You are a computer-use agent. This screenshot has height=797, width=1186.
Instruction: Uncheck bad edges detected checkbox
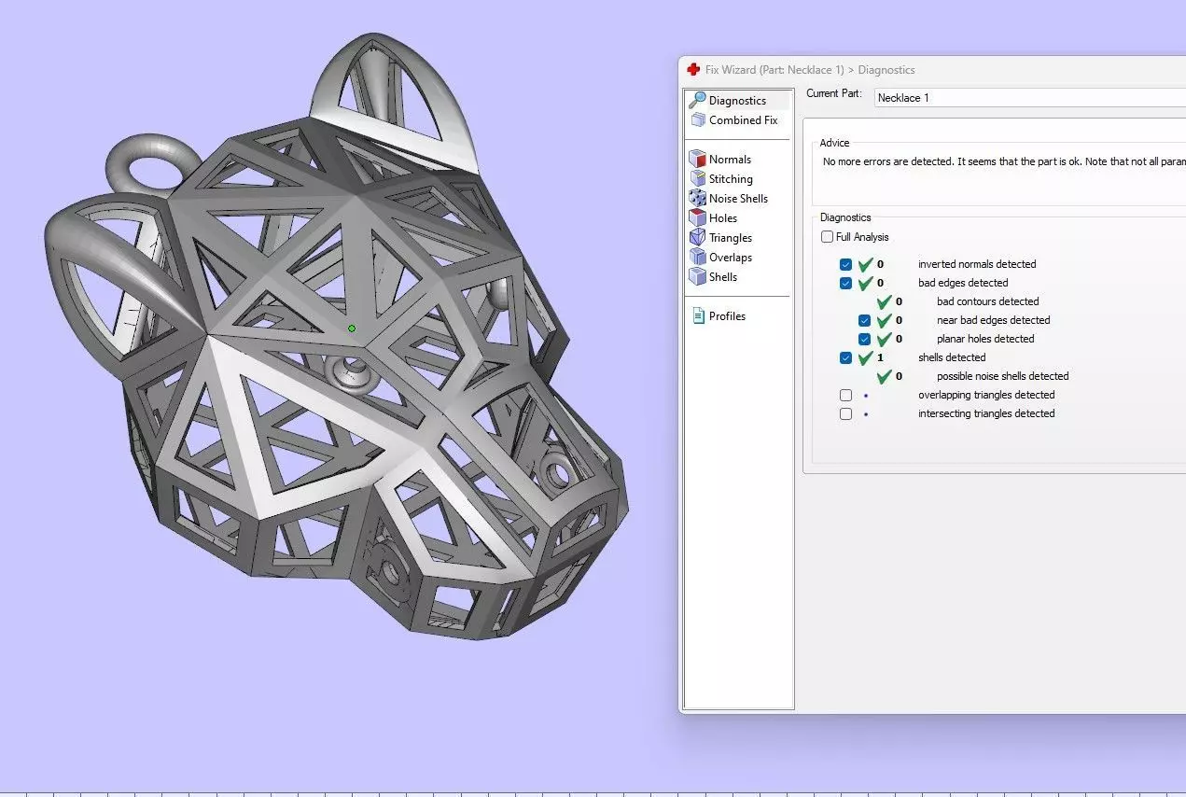coord(845,283)
